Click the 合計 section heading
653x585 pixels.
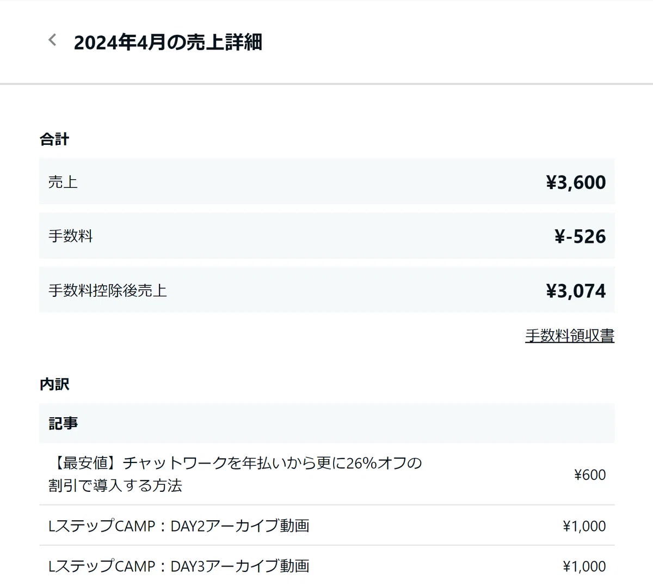point(54,139)
